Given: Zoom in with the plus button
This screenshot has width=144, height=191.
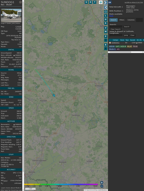Looking at the screenshot, I should click(102, 182).
